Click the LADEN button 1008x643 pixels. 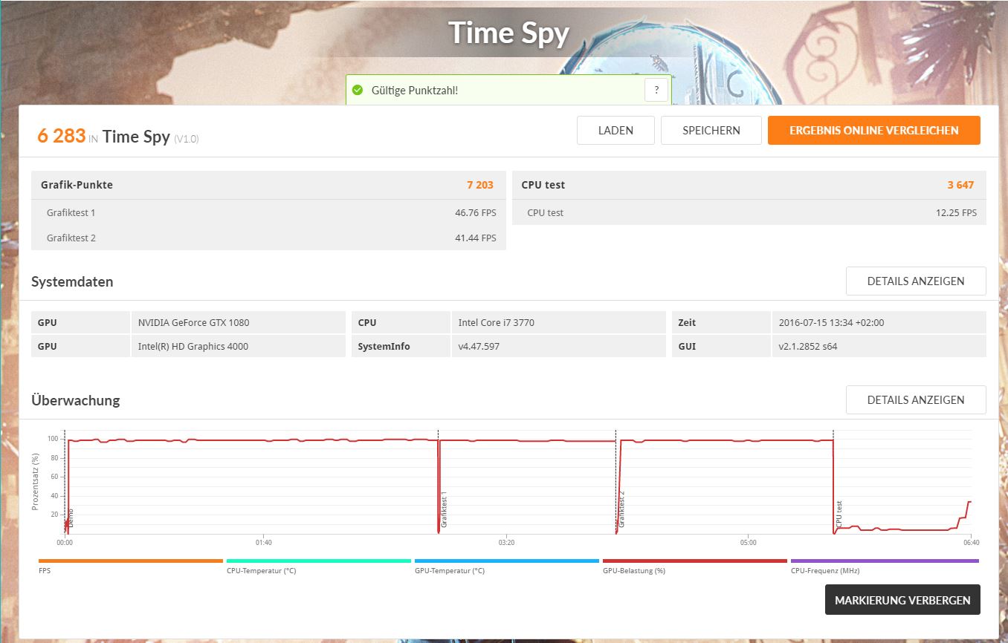point(616,130)
